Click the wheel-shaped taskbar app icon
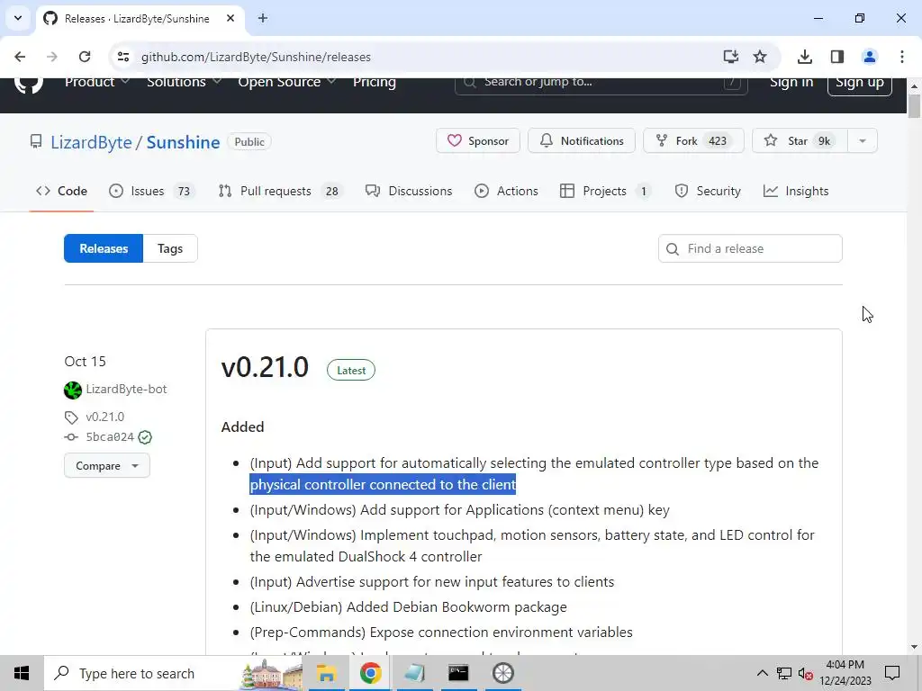 click(503, 673)
